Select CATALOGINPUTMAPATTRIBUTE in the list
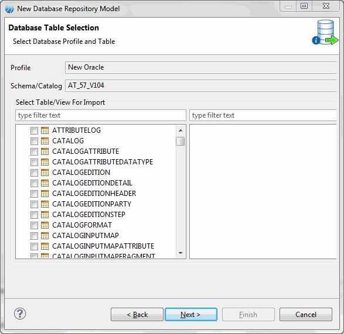The height and width of the screenshot is (334, 344). tap(103, 246)
